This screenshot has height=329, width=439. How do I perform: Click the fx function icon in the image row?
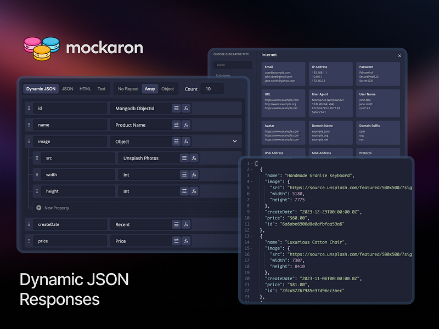tap(186, 141)
